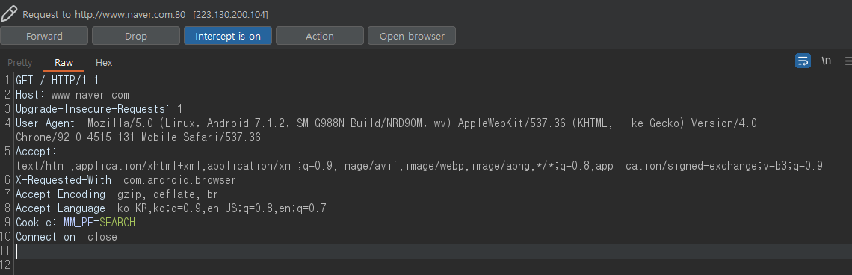The height and width of the screenshot is (275, 852).
Task: Toggle the show non-printable characters \n icon
Action: pyautogui.click(x=827, y=61)
